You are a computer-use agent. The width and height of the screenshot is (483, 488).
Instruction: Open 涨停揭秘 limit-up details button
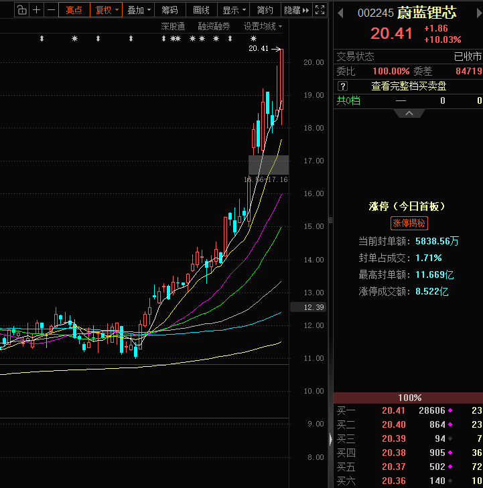coord(409,223)
